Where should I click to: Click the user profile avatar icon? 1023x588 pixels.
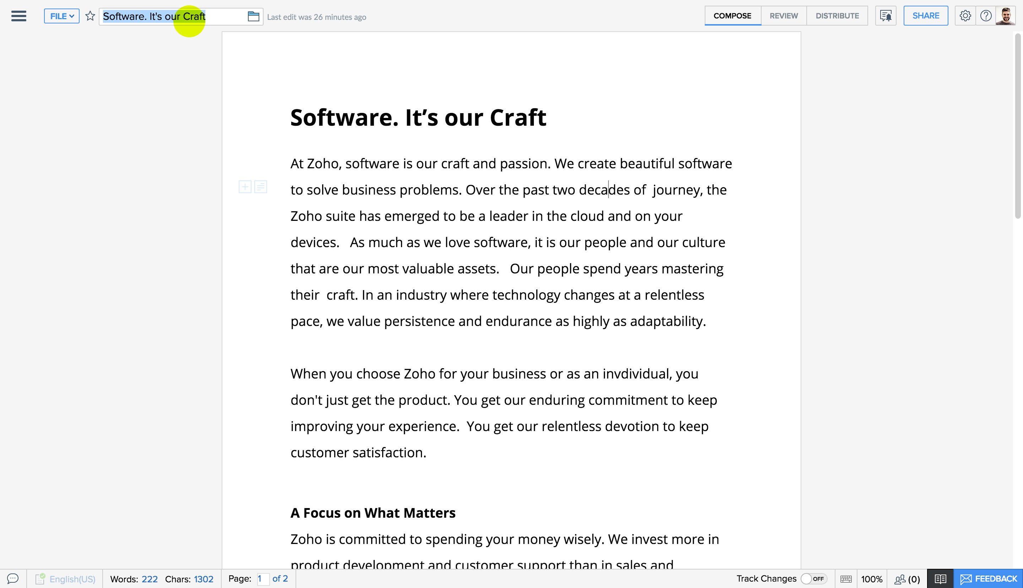(1006, 16)
